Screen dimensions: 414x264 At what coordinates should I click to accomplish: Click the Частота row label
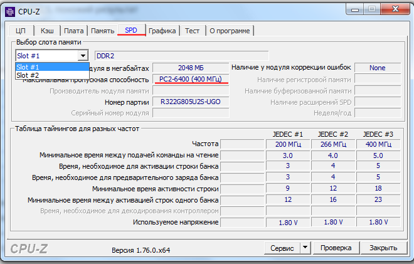click(205, 144)
